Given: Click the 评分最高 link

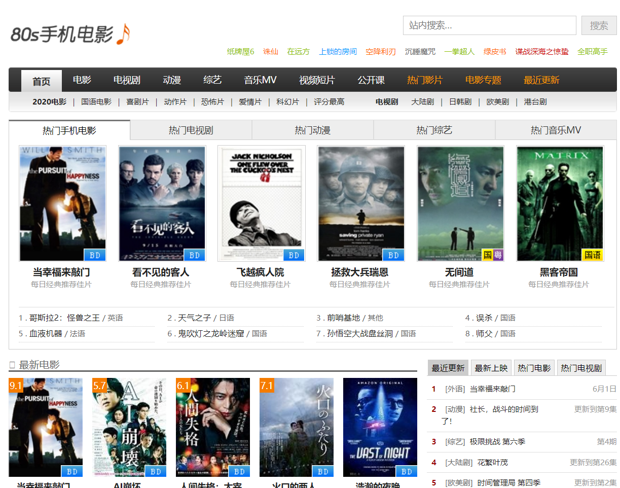Looking at the screenshot, I should pyautogui.click(x=329, y=101).
